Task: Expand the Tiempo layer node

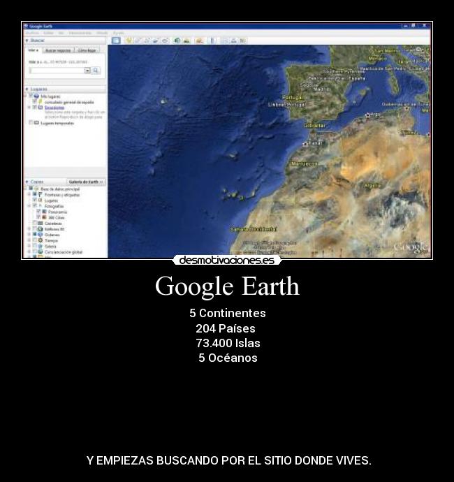Action: [x=29, y=240]
